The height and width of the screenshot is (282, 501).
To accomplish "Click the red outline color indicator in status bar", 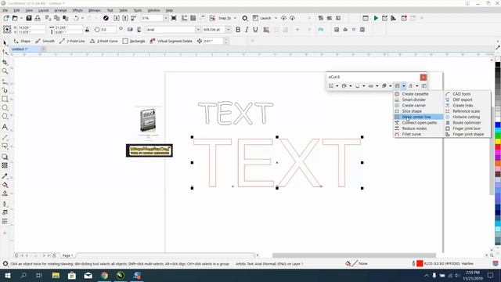I will [x=420, y=263].
